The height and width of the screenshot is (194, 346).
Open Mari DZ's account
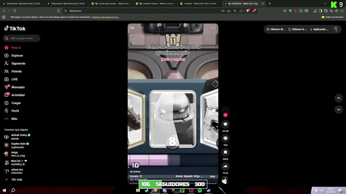pyautogui.click(x=16, y=163)
